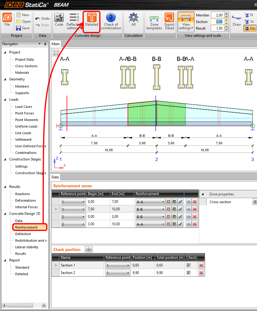257x311 pixels.
Task: Toggle the Check box for Section 2
Action: tap(188, 272)
